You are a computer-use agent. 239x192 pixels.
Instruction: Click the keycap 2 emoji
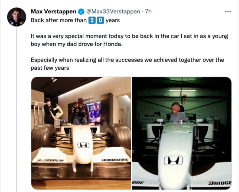(91, 21)
